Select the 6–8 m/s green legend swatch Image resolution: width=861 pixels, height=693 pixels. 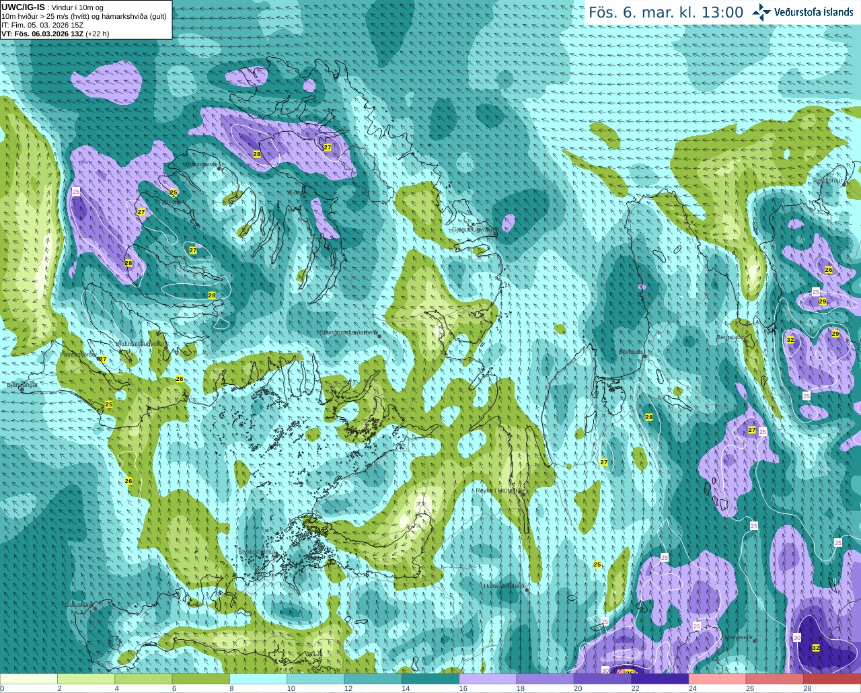[x=201, y=679]
